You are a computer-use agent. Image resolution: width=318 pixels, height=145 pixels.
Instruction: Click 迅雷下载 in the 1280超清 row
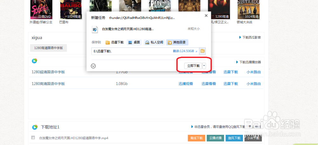click(231, 72)
